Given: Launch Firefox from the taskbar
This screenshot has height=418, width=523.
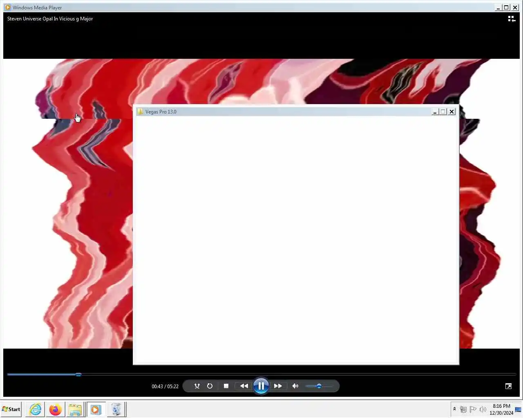Looking at the screenshot, I should coord(55,409).
